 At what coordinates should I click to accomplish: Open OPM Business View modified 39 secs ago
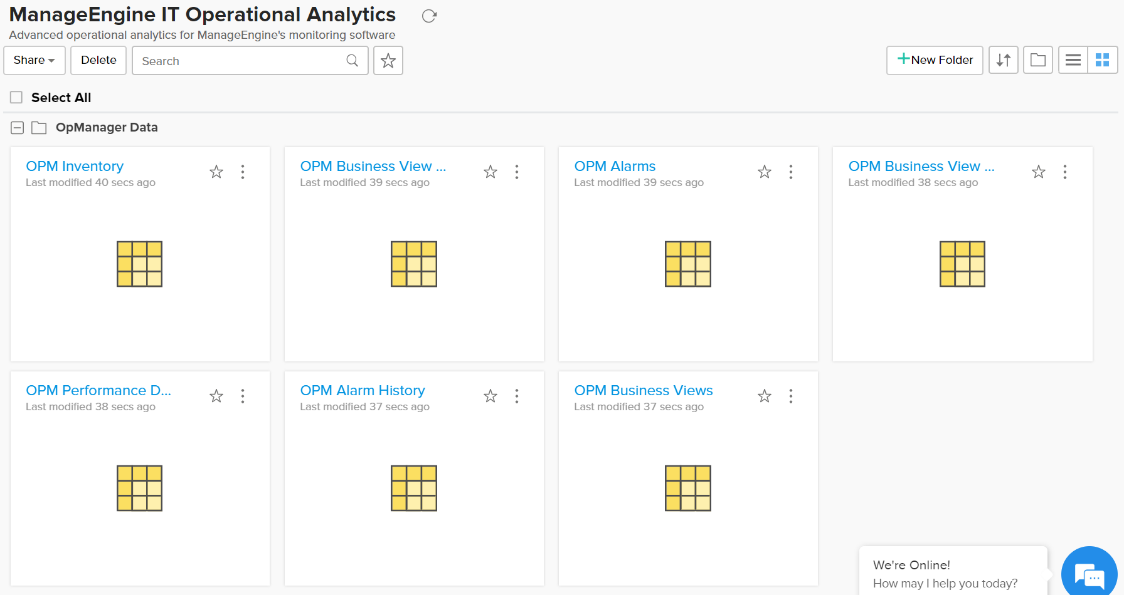point(373,166)
